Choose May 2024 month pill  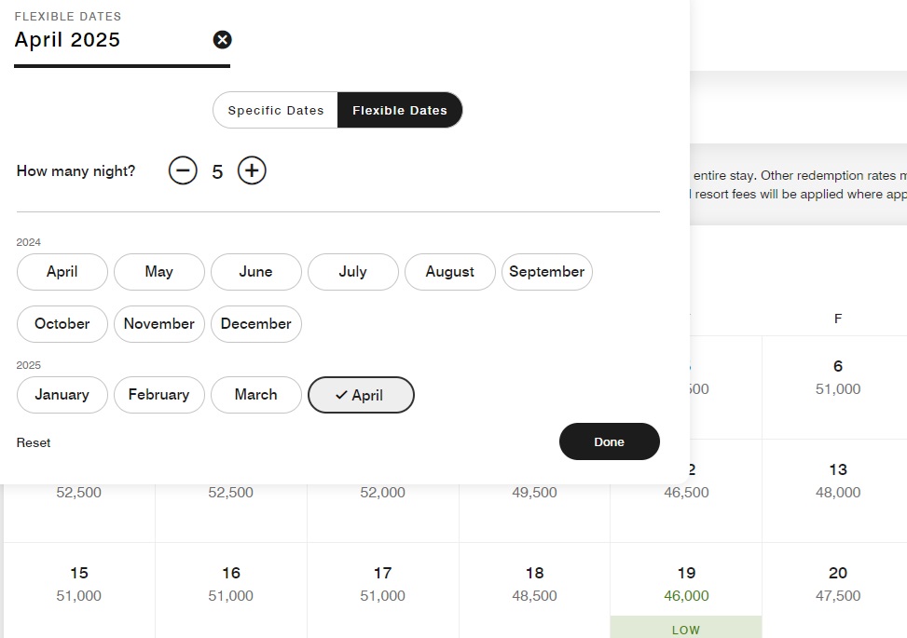coord(159,272)
